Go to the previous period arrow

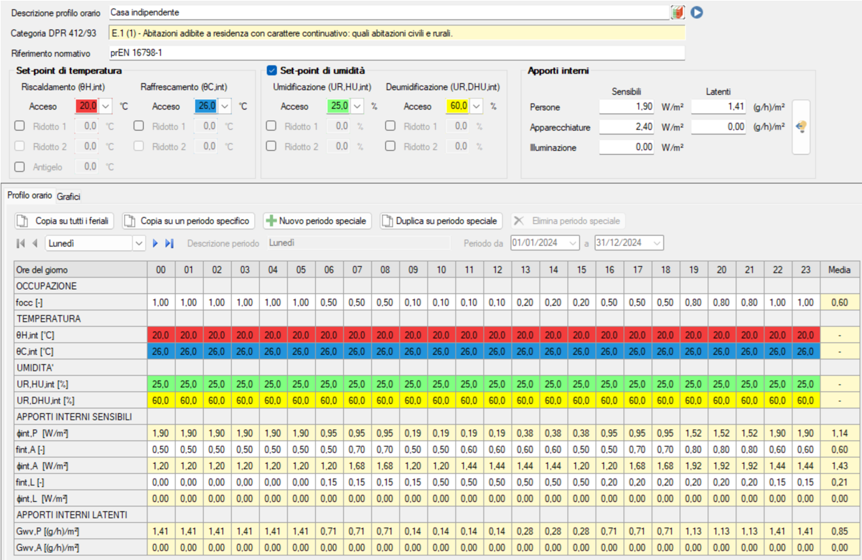coord(35,243)
